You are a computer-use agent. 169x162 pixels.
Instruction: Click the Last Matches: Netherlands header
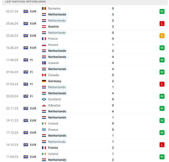pos(25,2)
